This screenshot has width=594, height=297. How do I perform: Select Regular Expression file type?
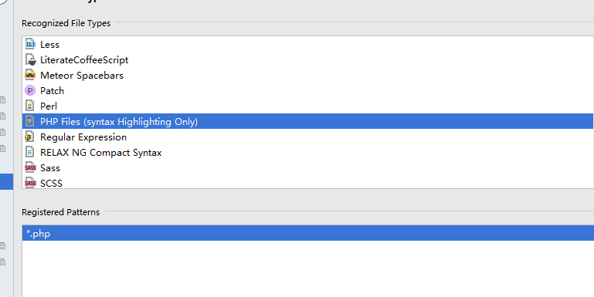307,137
